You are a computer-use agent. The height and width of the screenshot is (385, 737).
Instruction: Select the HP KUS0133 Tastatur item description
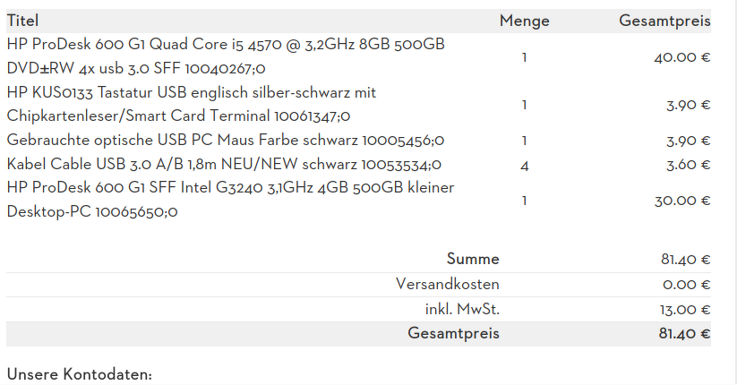[191, 104]
